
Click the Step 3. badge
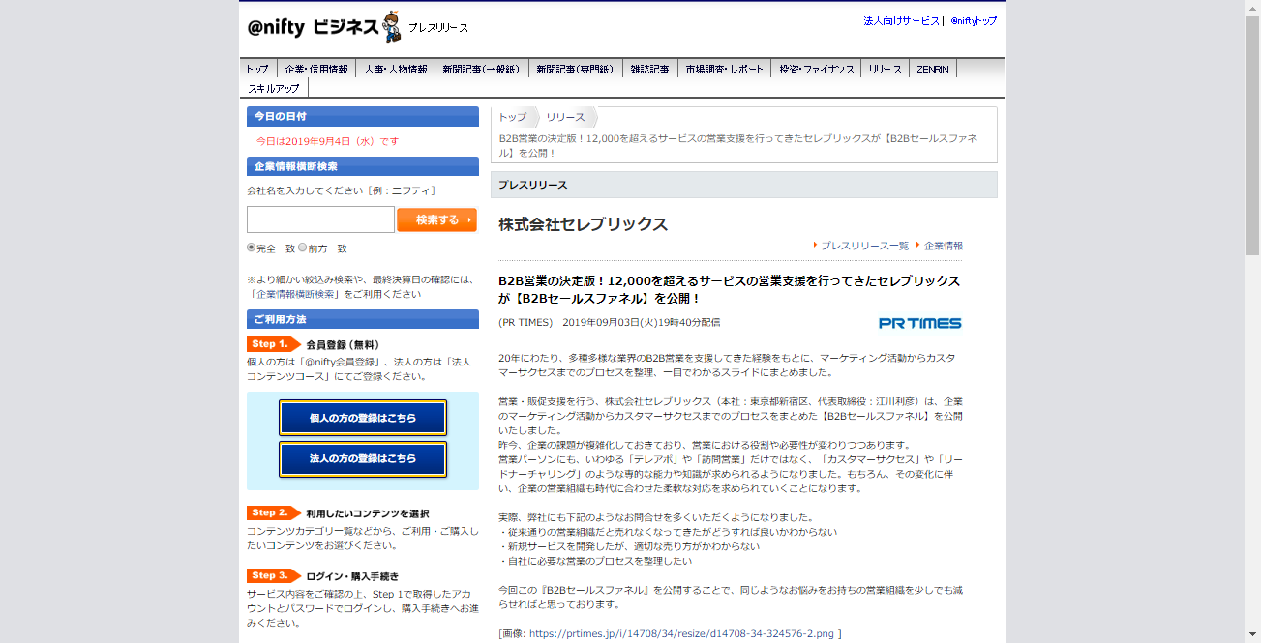273,575
